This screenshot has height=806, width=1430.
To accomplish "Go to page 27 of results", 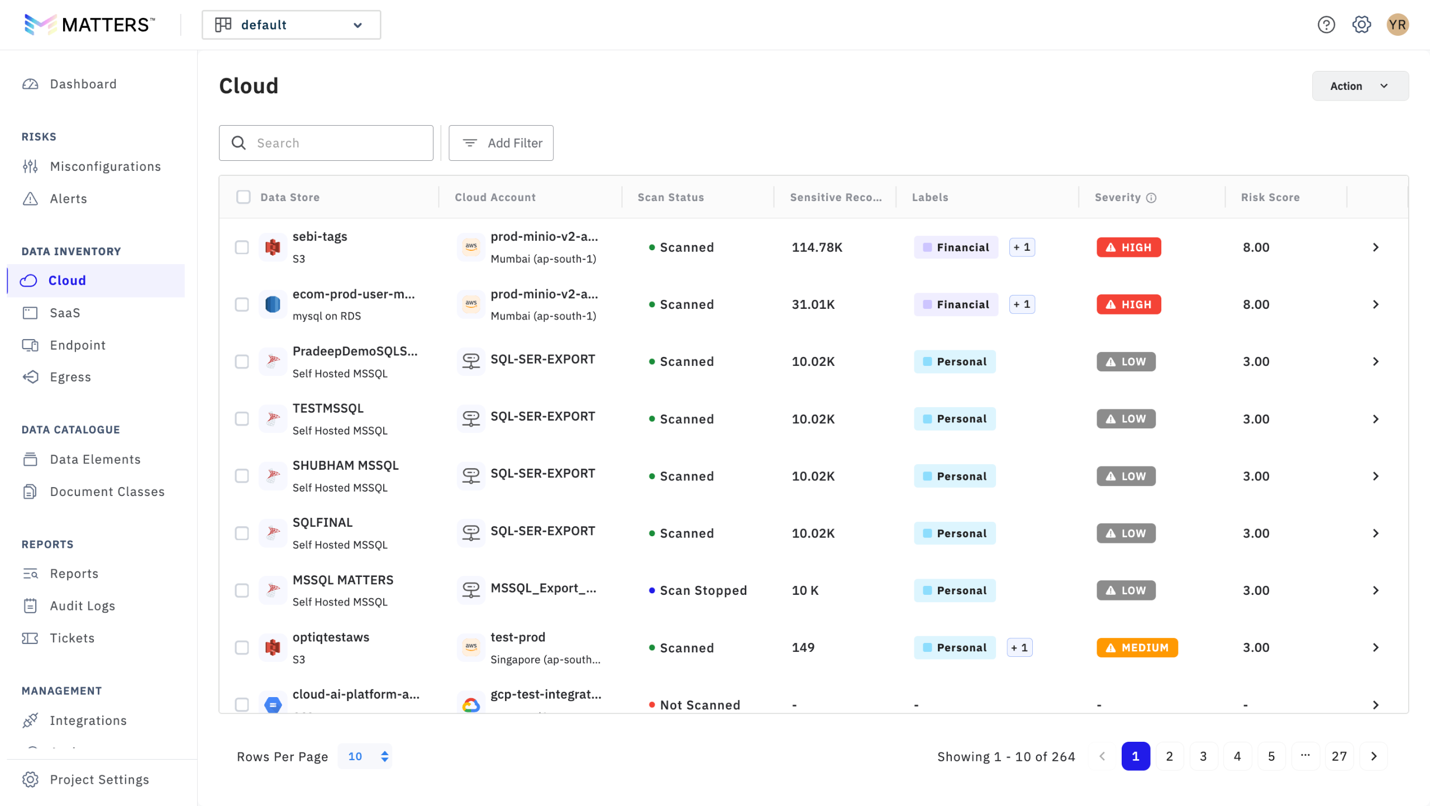I will (x=1339, y=756).
